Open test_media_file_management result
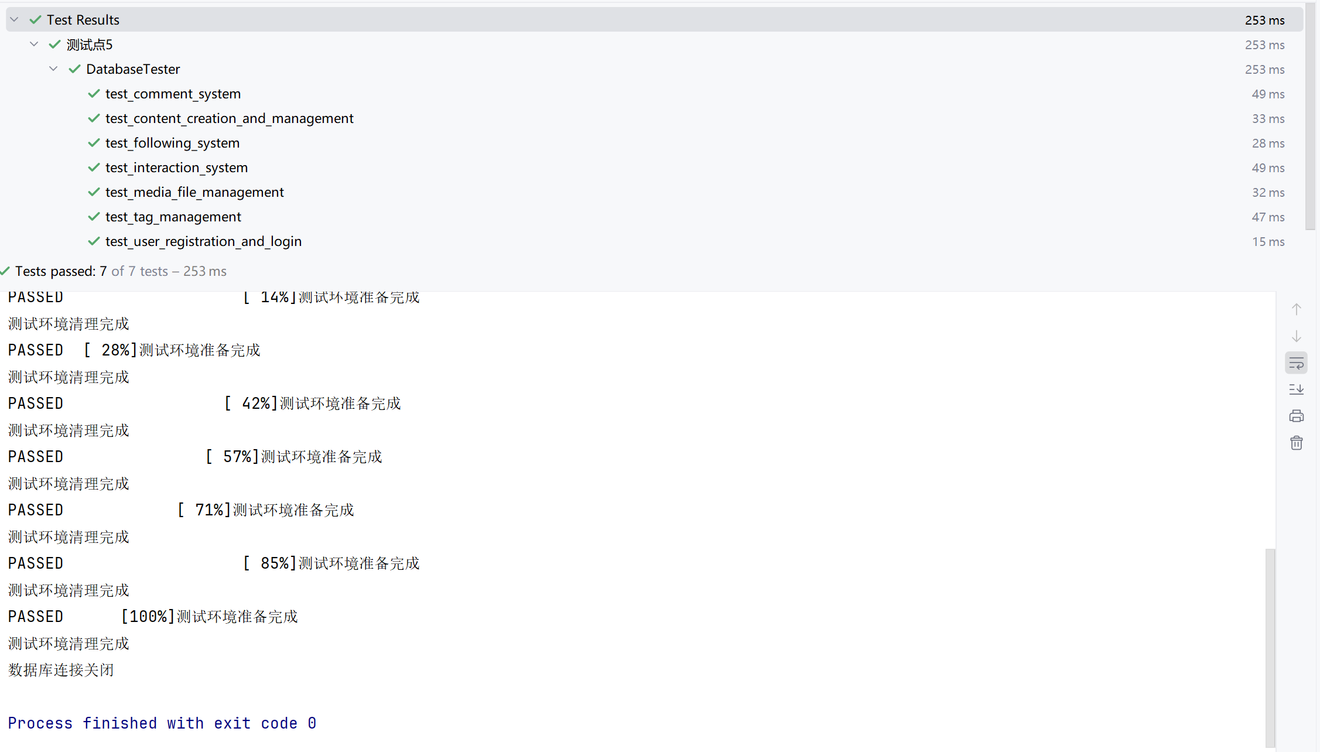This screenshot has height=752, width=1320. click(x=194, y=192)
